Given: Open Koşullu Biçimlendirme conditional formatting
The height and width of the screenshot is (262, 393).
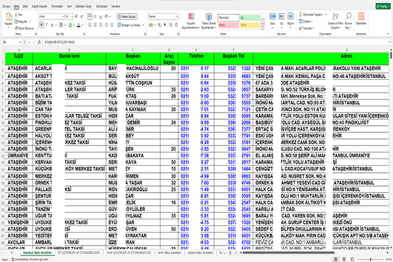Looking at the screenshot, I should (191, 21).
